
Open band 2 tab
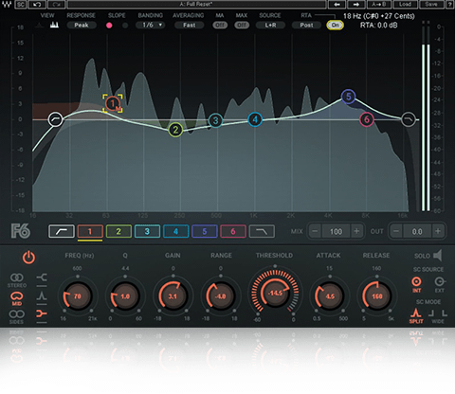pos(118,231)
